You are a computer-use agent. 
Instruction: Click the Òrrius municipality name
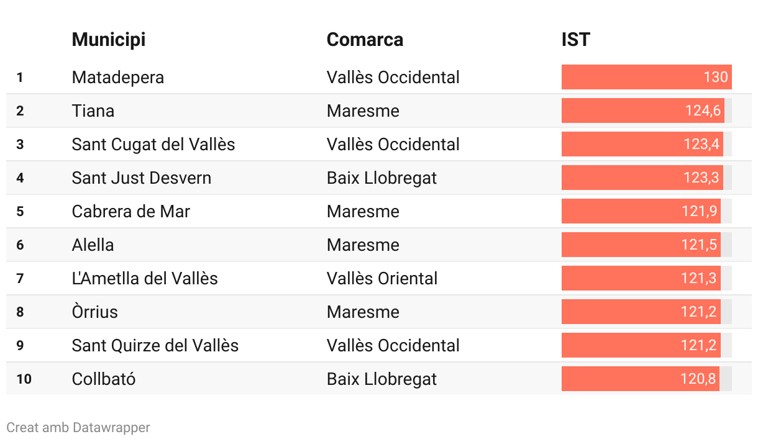click(x=95, y=312)
